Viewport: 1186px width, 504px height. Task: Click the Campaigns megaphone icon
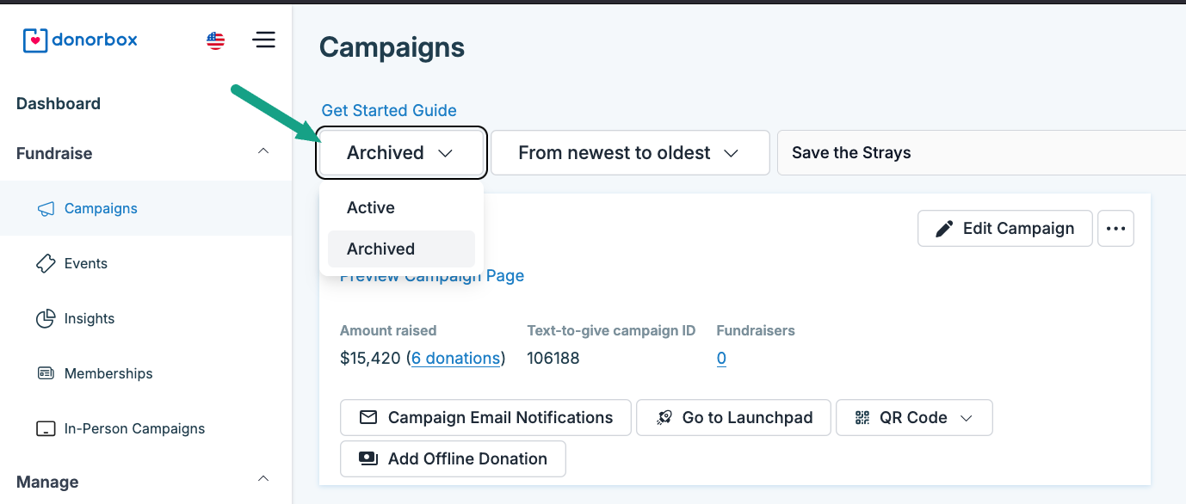(46, 209)
